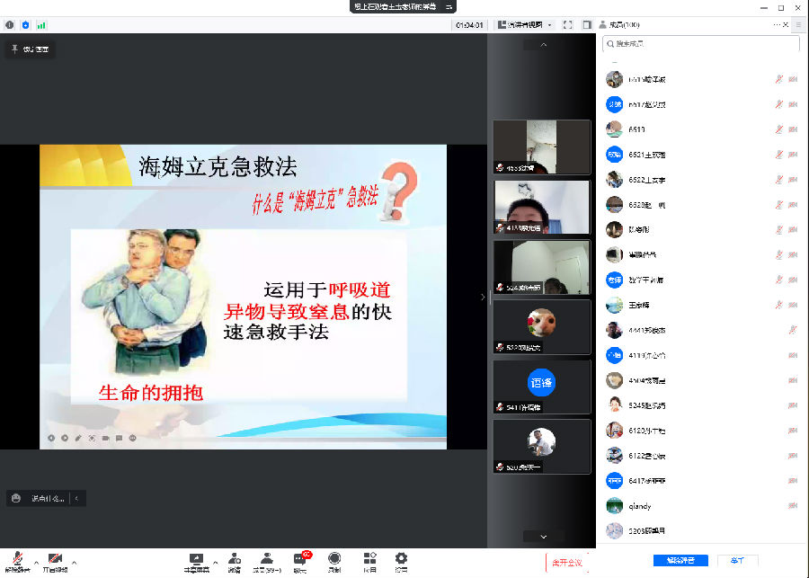Open the apps grid icon
809x578 pixels.
click(x=369, y=562)
